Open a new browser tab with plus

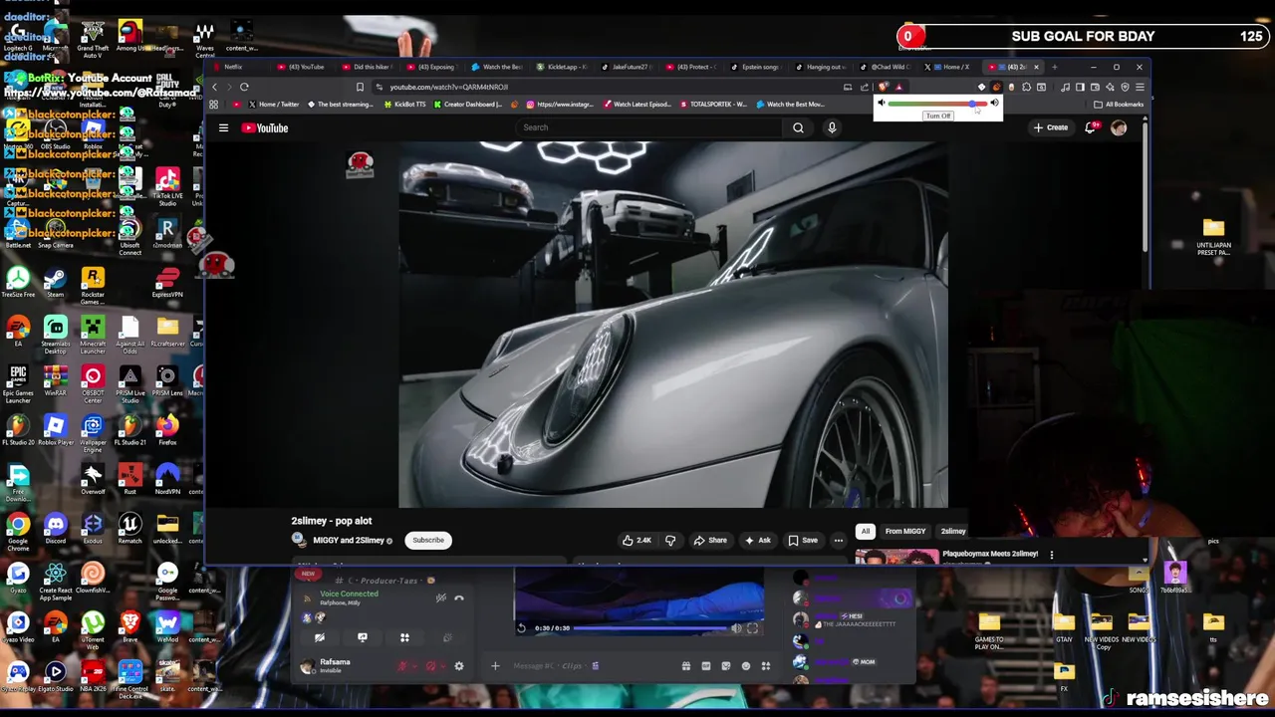[x=1055, y=67]
